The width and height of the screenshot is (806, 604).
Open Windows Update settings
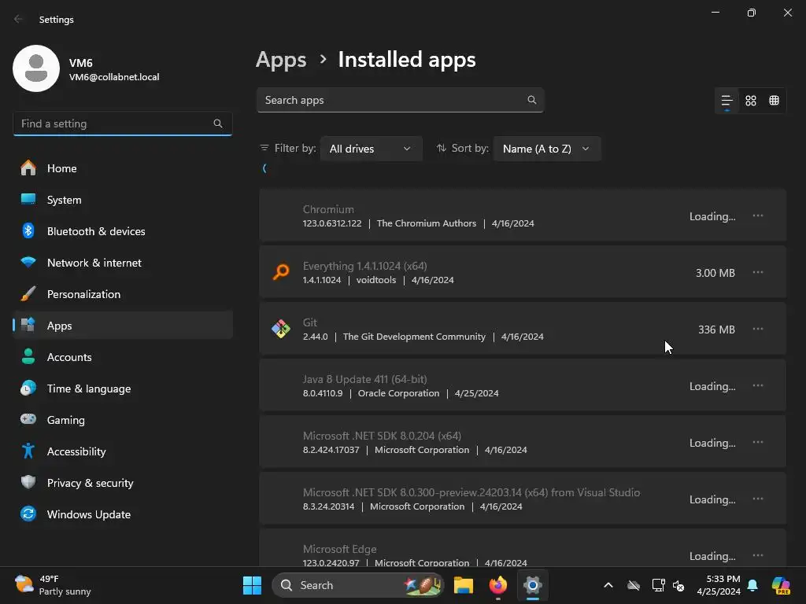123,514
